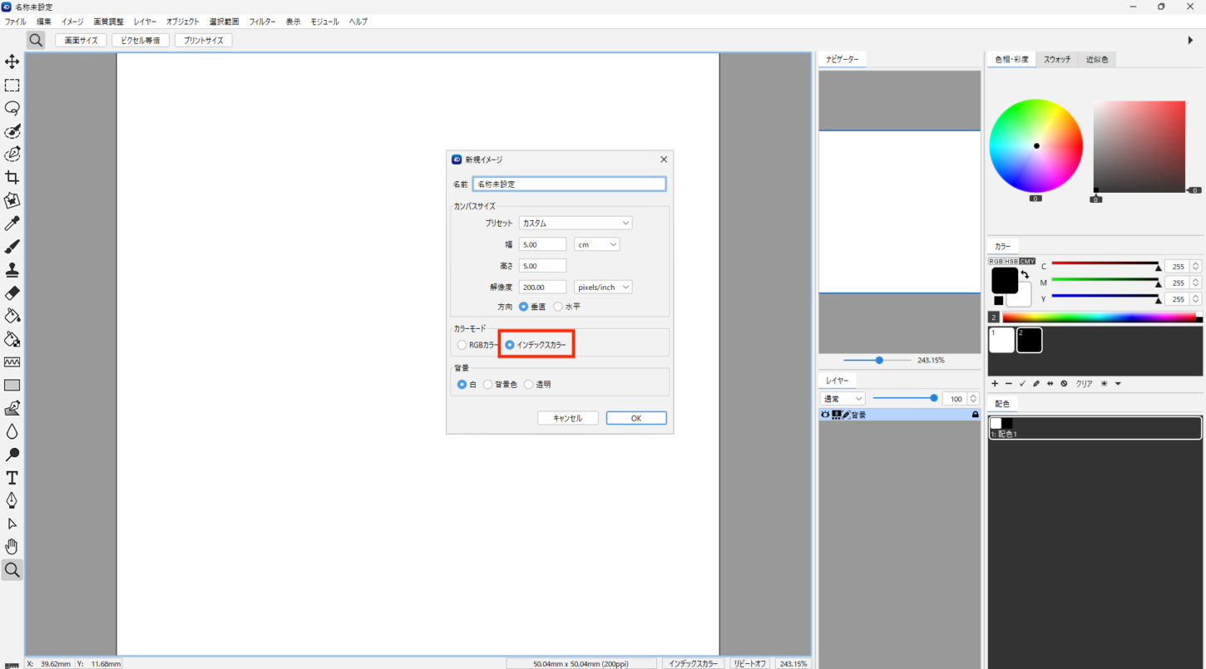Select the rectangular marquee selection tool
The height and width of the screenshot is (669, 1206).
coord(12,85)
